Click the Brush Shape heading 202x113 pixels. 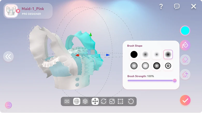click(135, 46)
